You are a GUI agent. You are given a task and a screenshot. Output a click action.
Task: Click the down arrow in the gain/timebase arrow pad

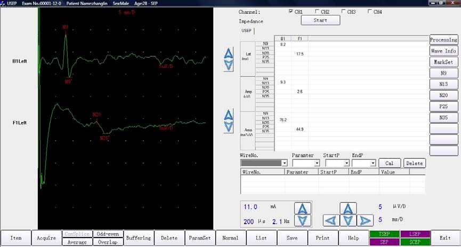click(x=348, y=220)
